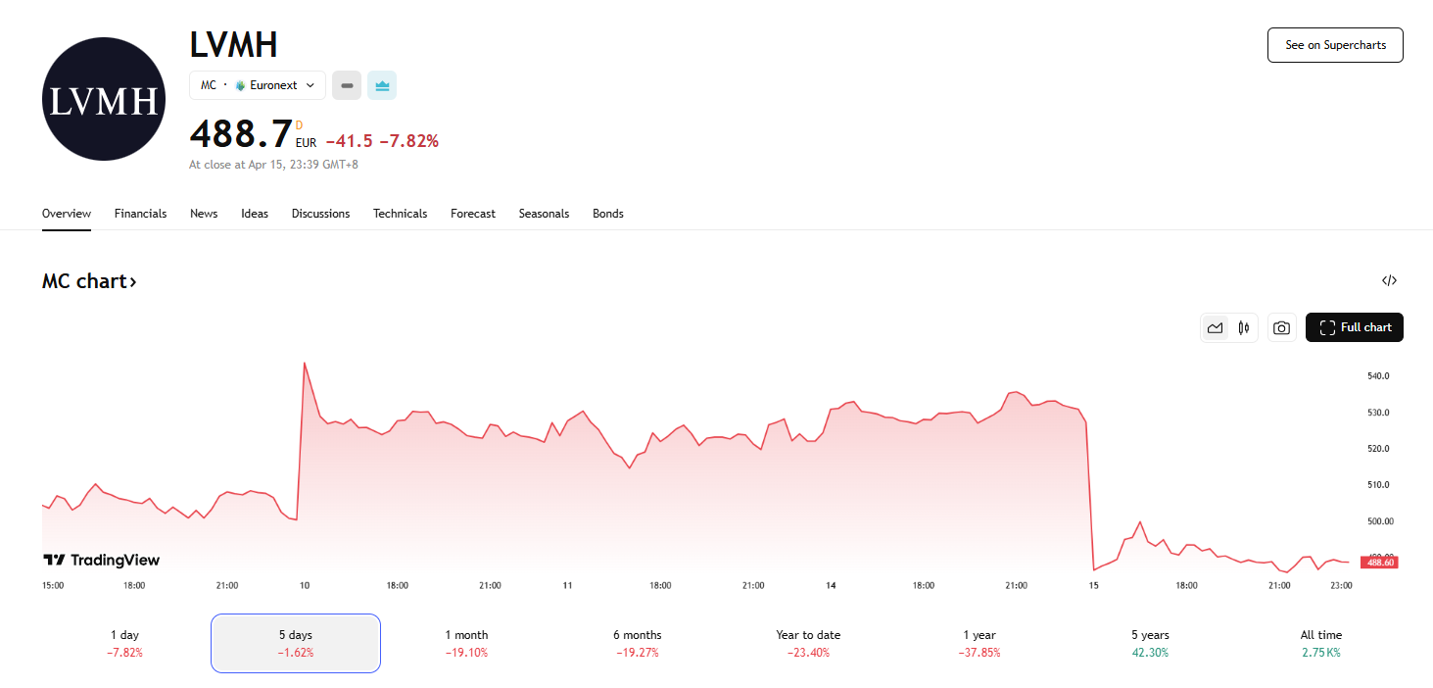This screenshot has width=1433, height=688.
Task: Take a chart snapshot with camera icon
Action: click(x=1281, y=327)
